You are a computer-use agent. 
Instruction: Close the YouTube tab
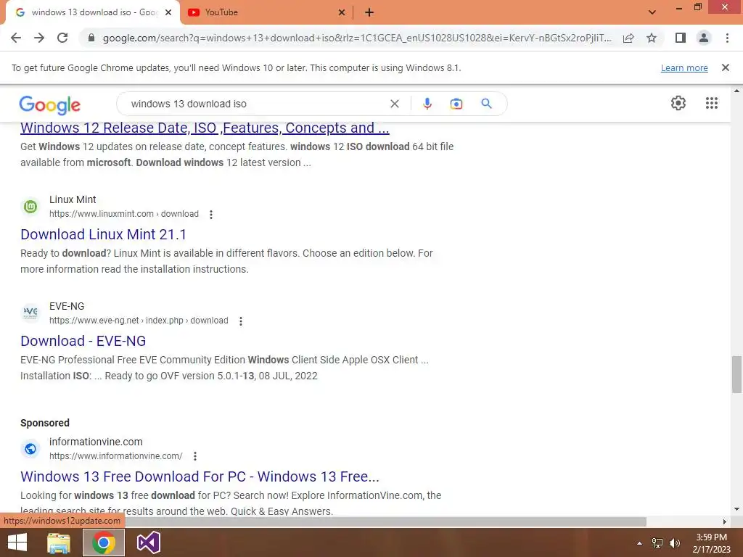pos(342,12)
